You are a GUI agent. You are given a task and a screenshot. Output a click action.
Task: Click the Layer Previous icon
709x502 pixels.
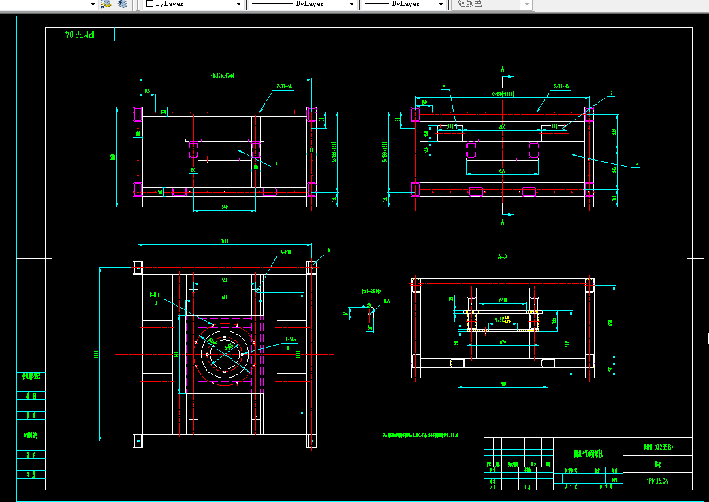(x=122, y=4)
